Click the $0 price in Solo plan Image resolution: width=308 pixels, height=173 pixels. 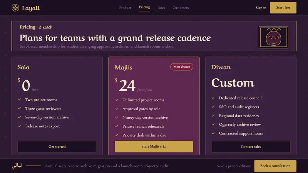[24, 85]
